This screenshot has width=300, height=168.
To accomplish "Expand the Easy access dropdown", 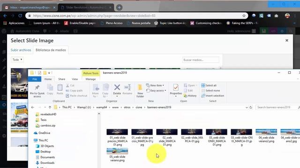I will pyautogui.click(x=165, y=91).
